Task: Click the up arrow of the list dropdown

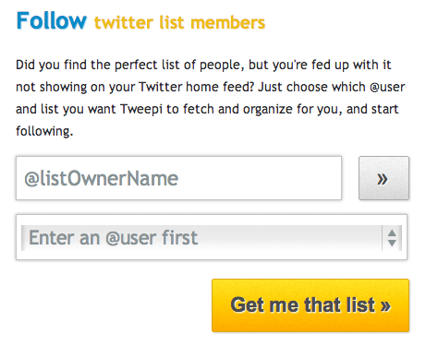Action: tap(392, 233)
